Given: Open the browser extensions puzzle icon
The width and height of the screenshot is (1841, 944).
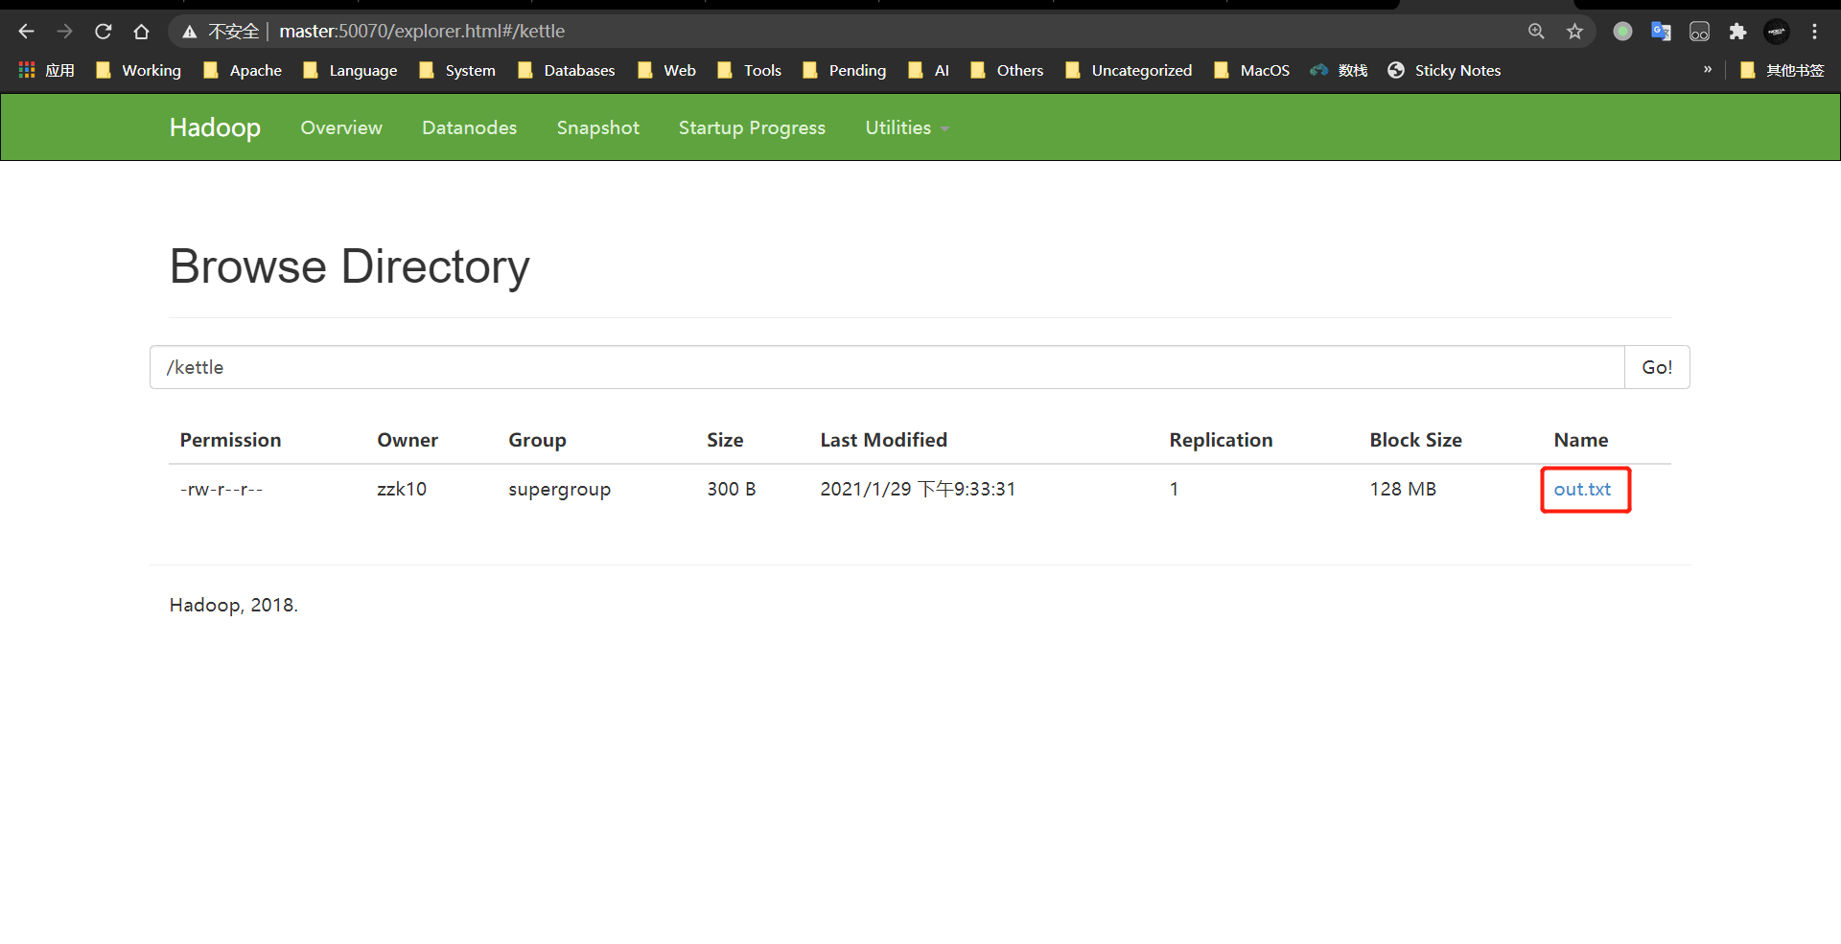Looking at the screenshot, I should pyautogui.click(x=1737, y=32).
